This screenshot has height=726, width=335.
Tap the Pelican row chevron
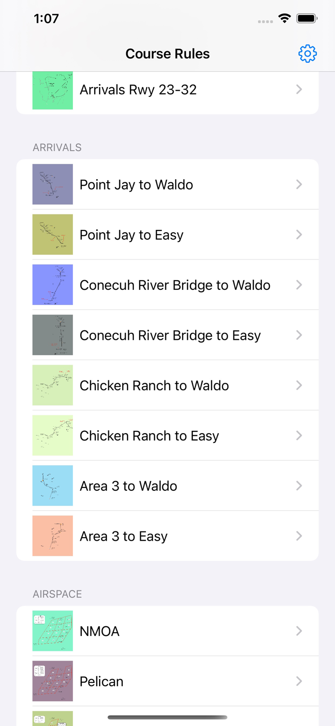(x=299, y=681)
